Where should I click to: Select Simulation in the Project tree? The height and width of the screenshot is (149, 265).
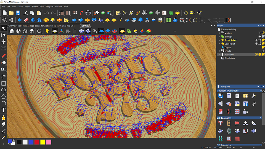[x=229, y=58]
